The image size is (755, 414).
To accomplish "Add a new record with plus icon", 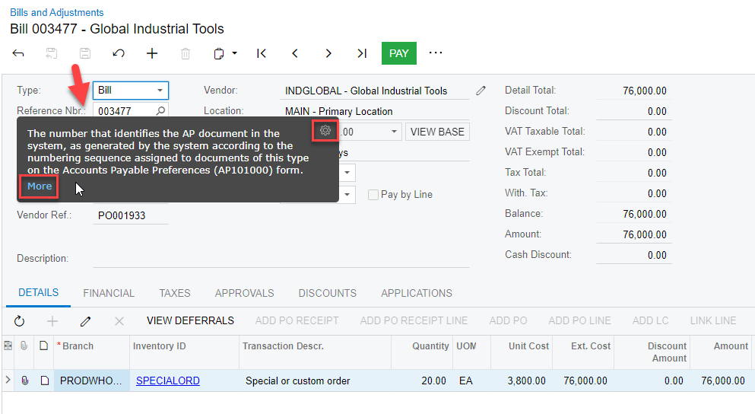I will [152, 53].
